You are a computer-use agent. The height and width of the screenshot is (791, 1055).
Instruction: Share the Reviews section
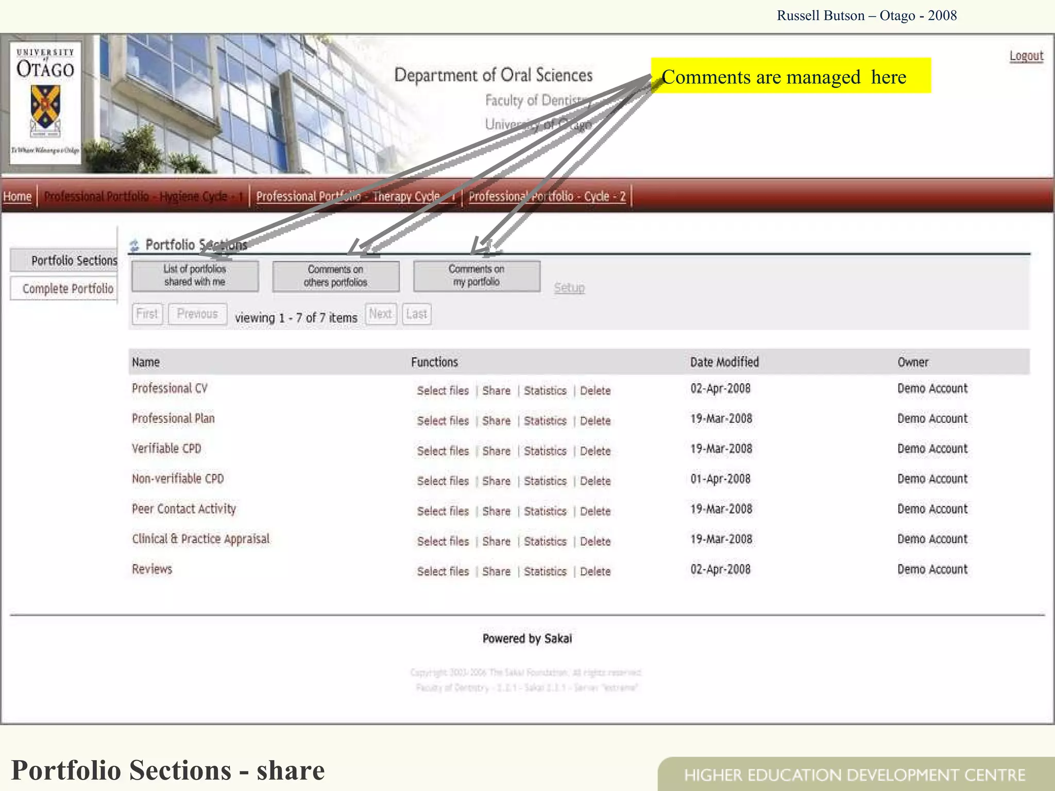click(497, 571)
